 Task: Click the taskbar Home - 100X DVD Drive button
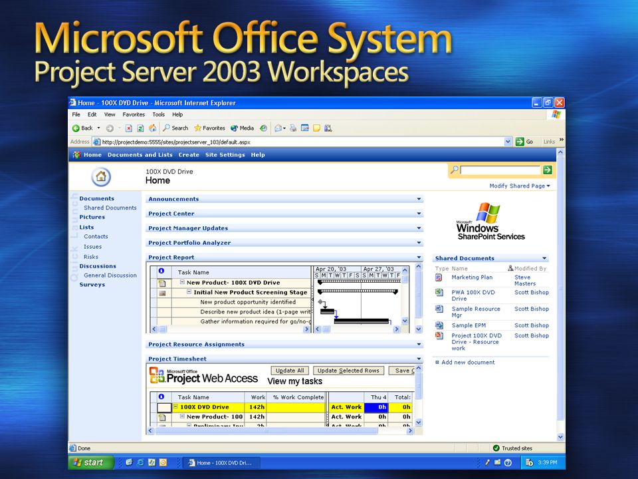220,463
